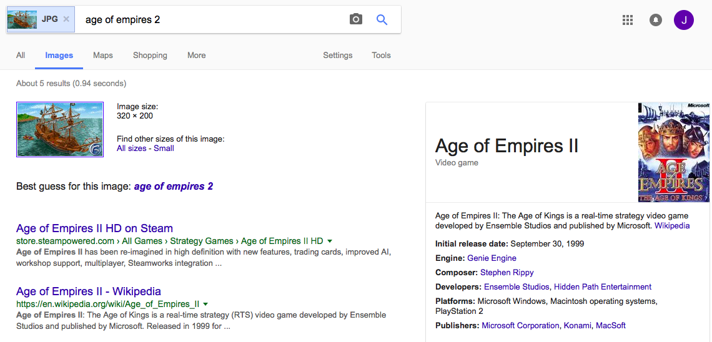This screenshot has width=712, height=342.
Task: Click the Age of Empires II box art image
Action: [x=673, y=152]
